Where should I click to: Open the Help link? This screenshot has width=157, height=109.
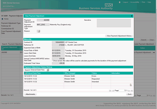click(149, 2)
